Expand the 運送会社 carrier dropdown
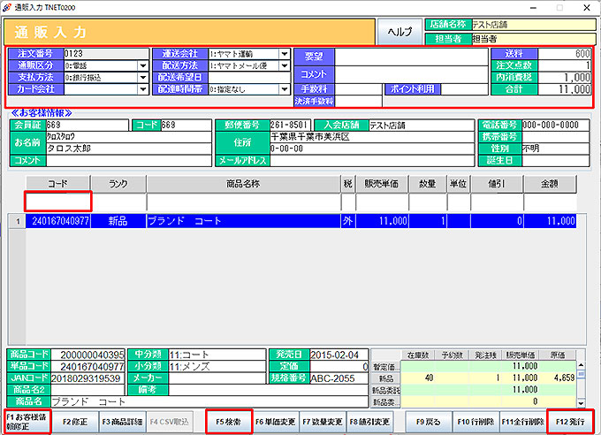601x435 pixels. point(285,54)
